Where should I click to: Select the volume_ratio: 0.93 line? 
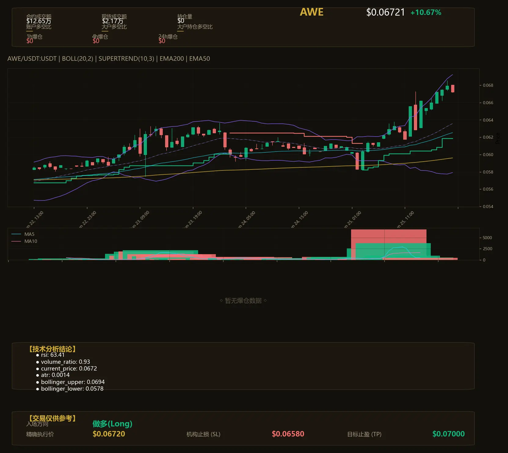(x=65, y=362)
